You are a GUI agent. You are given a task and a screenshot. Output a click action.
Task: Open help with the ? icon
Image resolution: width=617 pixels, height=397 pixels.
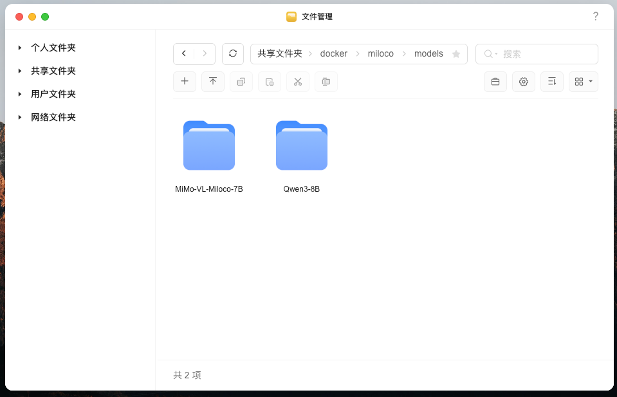(x=596, y=17)
